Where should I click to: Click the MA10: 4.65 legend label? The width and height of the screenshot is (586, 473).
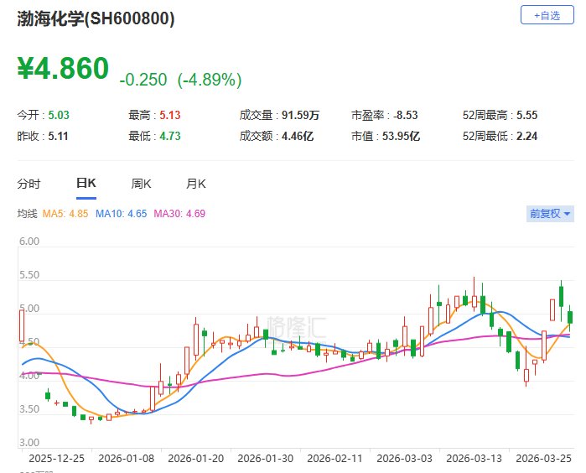(121, 214)
